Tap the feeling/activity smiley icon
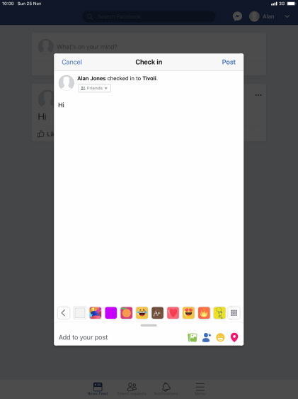The image size is (298, 399). (220, 337)
